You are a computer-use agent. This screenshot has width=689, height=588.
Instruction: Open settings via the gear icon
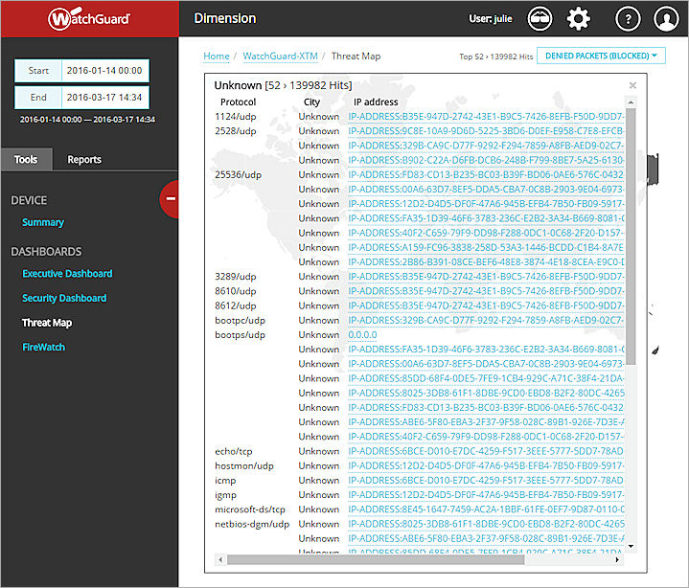click(579, 18)
